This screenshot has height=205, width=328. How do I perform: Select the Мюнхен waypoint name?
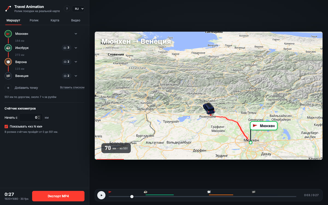click(x=22, y=34)
